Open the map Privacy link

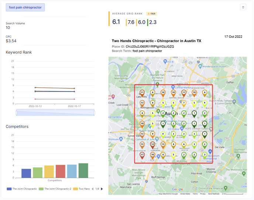pyautogui.click(x=203, y=194)
